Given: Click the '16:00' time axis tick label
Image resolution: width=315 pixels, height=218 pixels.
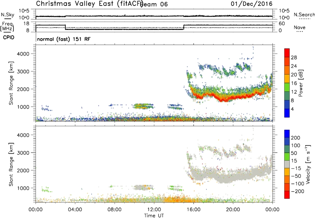Looking at the screenshot, I should 193,210.
